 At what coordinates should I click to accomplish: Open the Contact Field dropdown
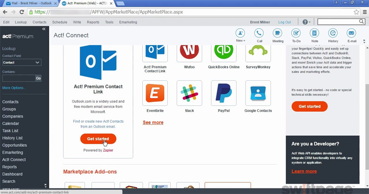(22, 63)
